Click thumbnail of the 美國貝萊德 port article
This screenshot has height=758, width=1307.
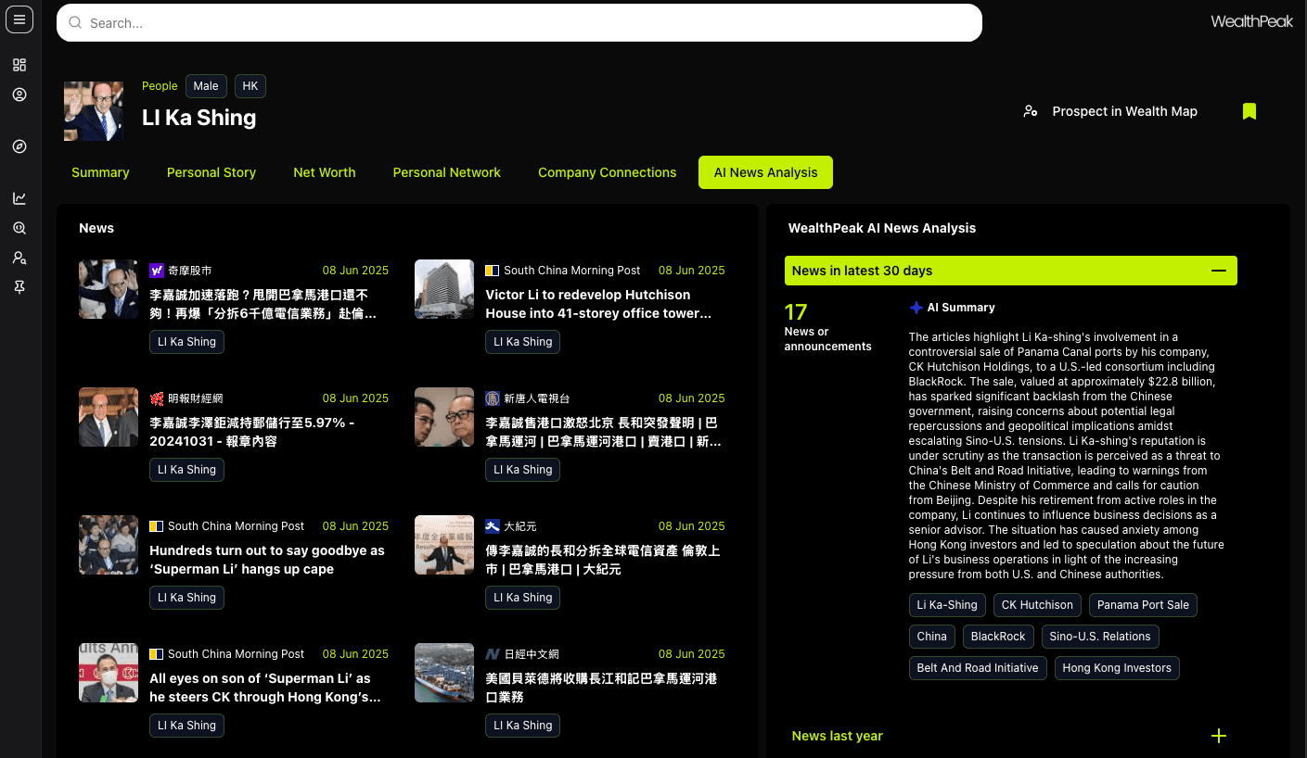[444, 673]
